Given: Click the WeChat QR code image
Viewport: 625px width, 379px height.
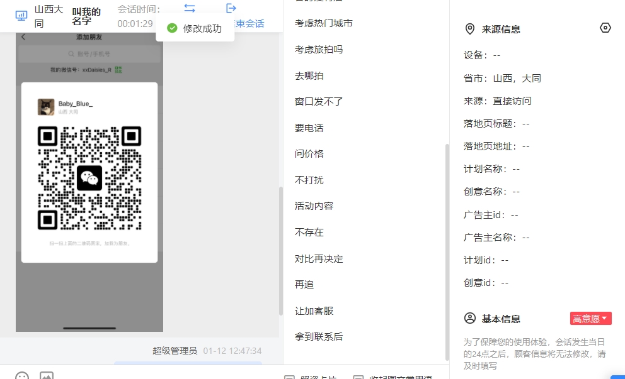Looking at the screenshot, I should point(89,178).
